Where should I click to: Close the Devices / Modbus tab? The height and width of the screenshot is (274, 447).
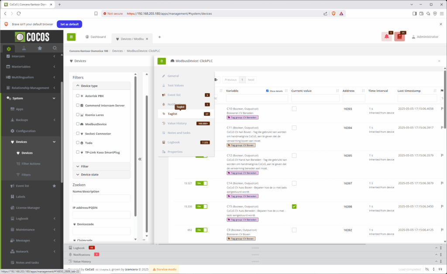coord(147,39)
